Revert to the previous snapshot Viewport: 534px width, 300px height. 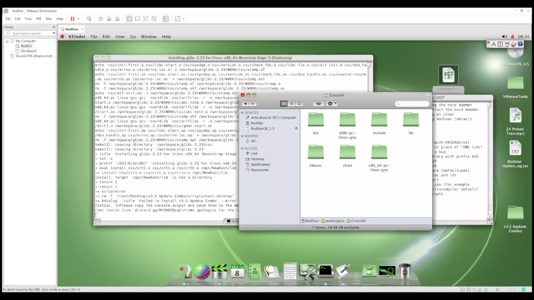[109, 19]
